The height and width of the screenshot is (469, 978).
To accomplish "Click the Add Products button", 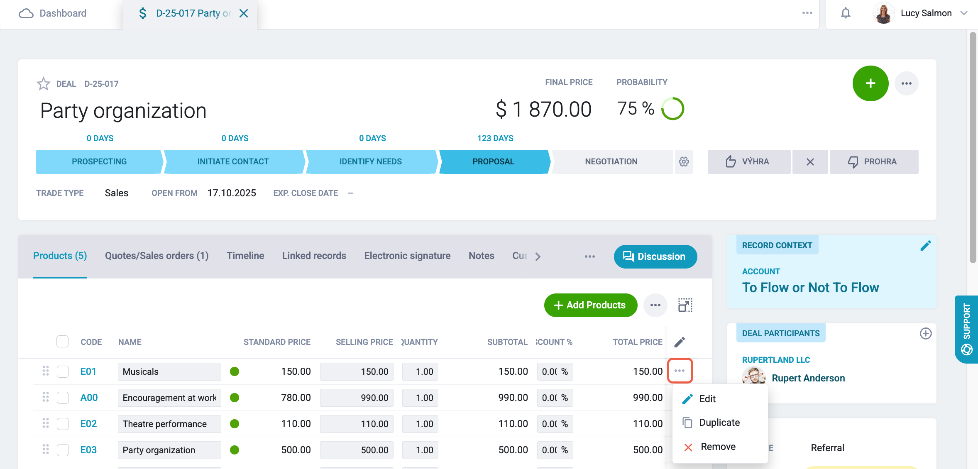I will coord(591,305).
